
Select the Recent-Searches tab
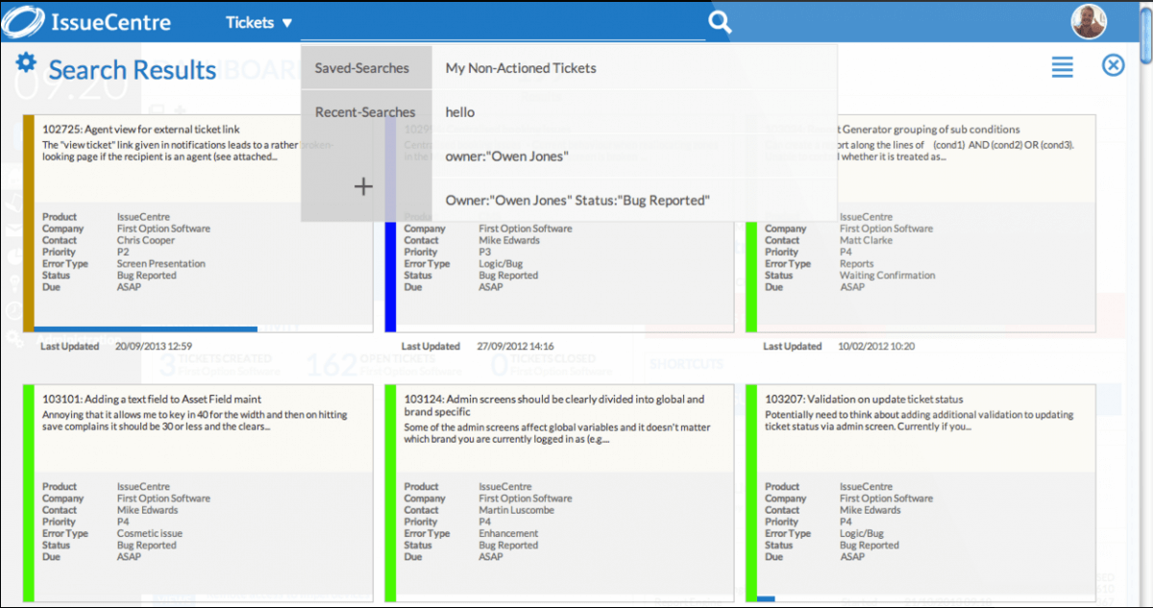coord(366,112)
